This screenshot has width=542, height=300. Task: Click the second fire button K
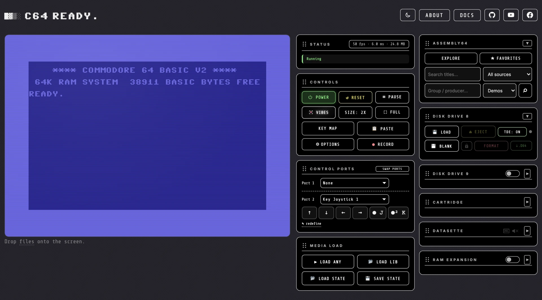pos(398,213)
